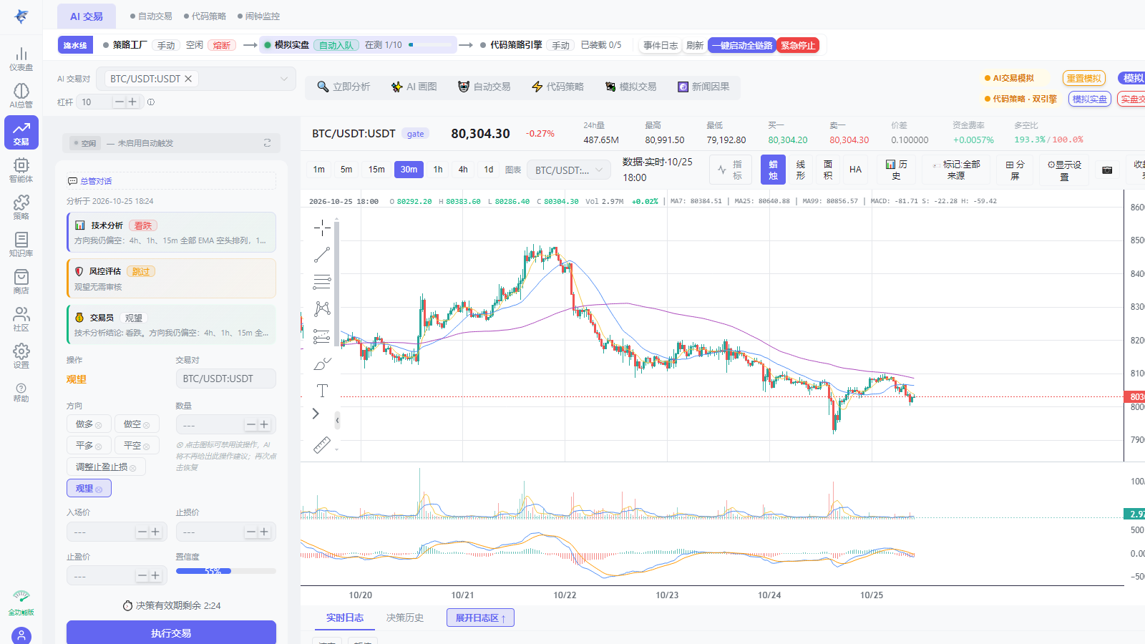Viewport: 1145px width, 644px height.
Task: Toggle 做多 long direction option
Action: pos(89,424)
